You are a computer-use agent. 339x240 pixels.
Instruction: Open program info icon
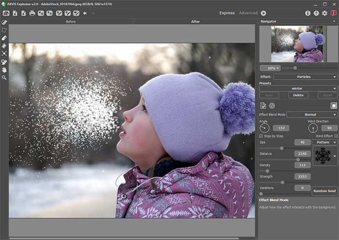tap(308, 13)
